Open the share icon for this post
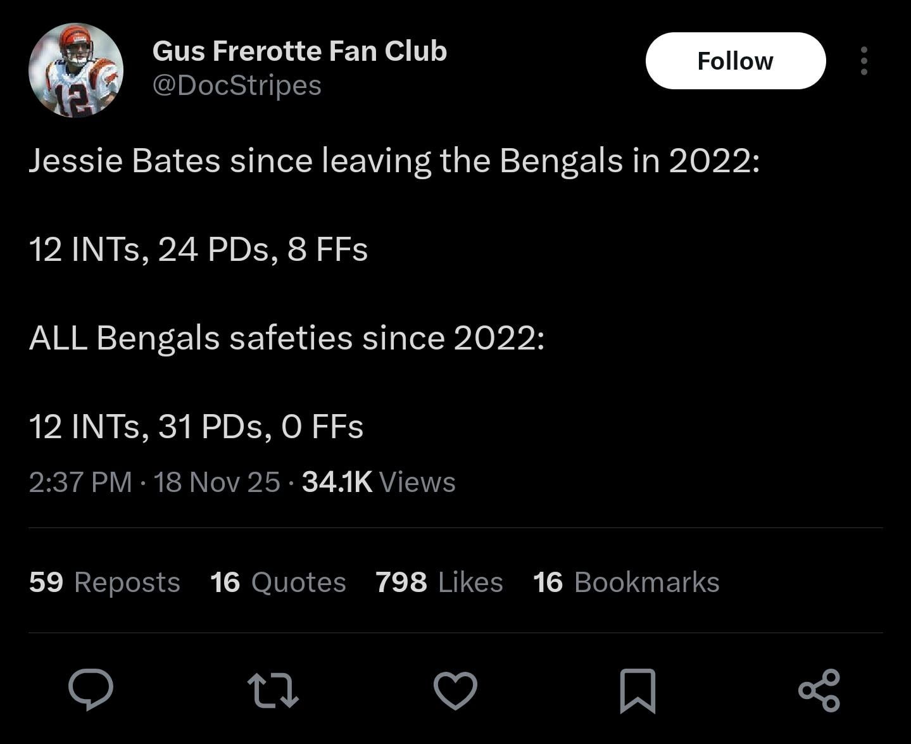 (x=819, y=690)
